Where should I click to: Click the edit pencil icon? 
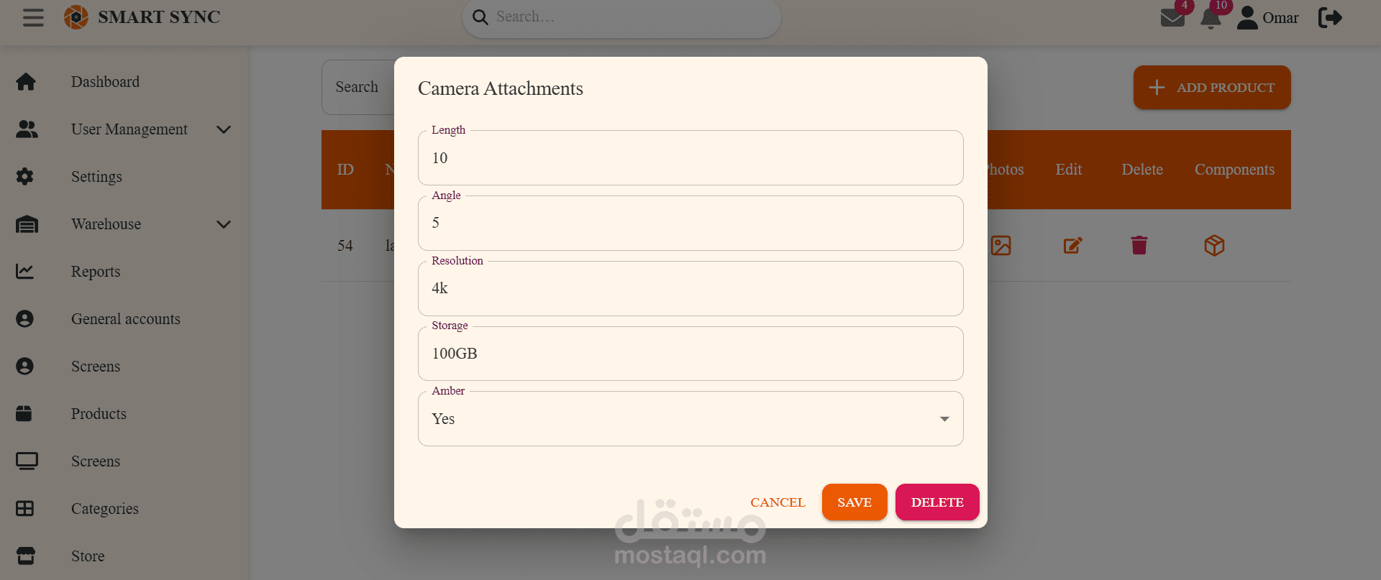pos(1072,246)
